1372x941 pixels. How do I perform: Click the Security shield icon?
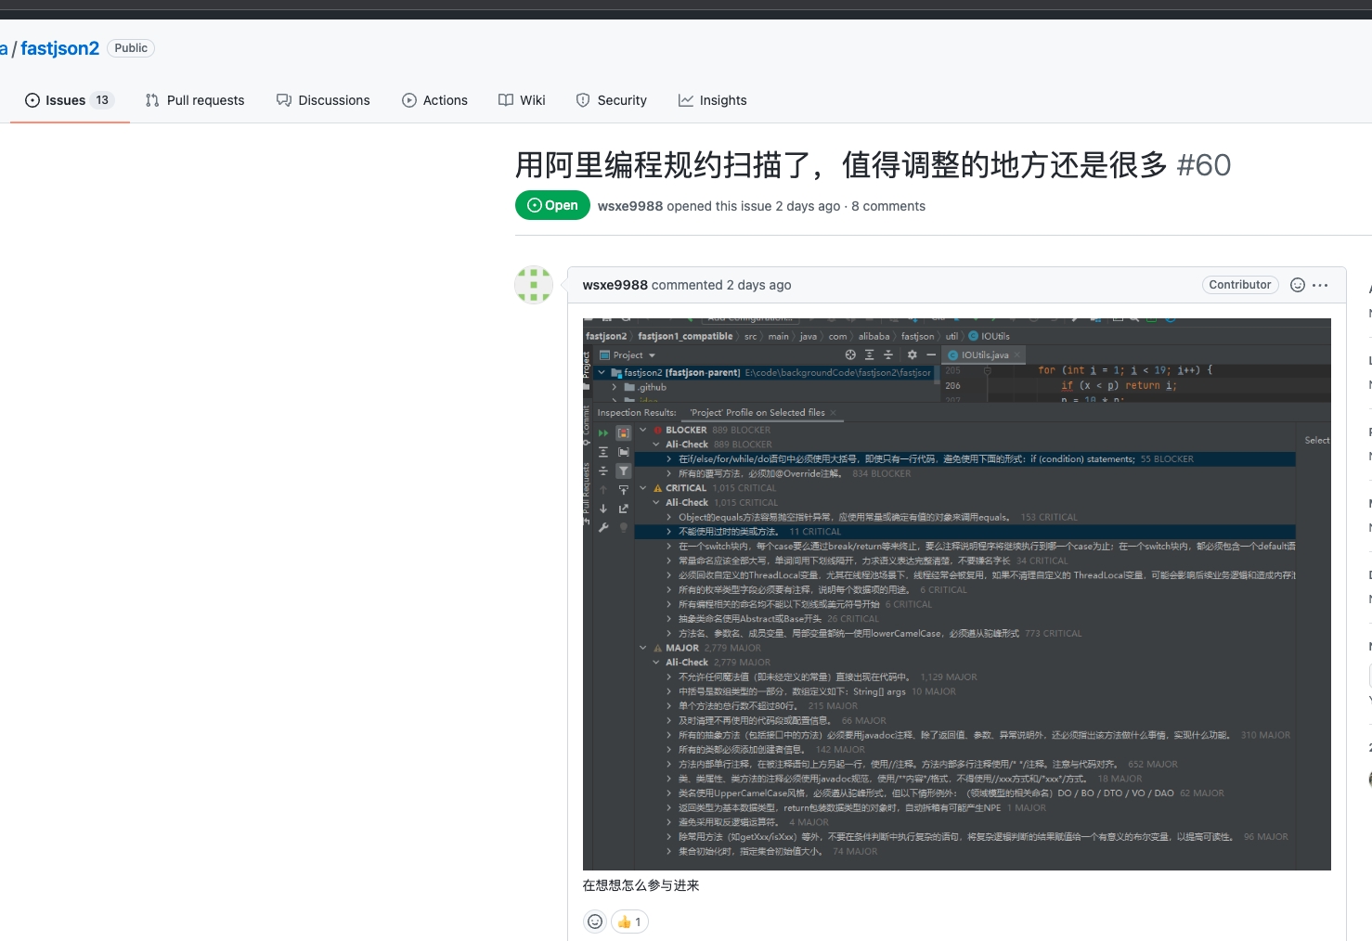coord(583,99)
